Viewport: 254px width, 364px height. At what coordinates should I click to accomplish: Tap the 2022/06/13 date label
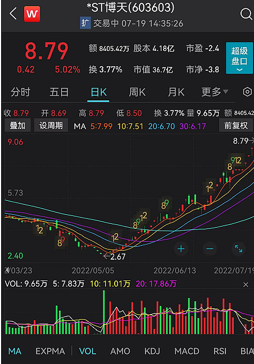[175, 270]
